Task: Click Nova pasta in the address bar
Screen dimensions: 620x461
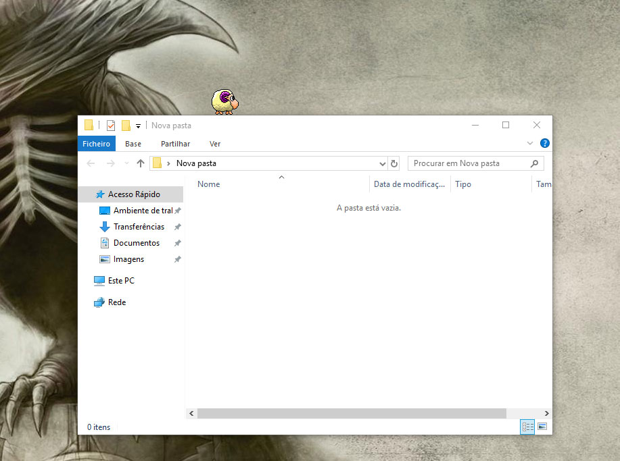Action: coord(196,163)
